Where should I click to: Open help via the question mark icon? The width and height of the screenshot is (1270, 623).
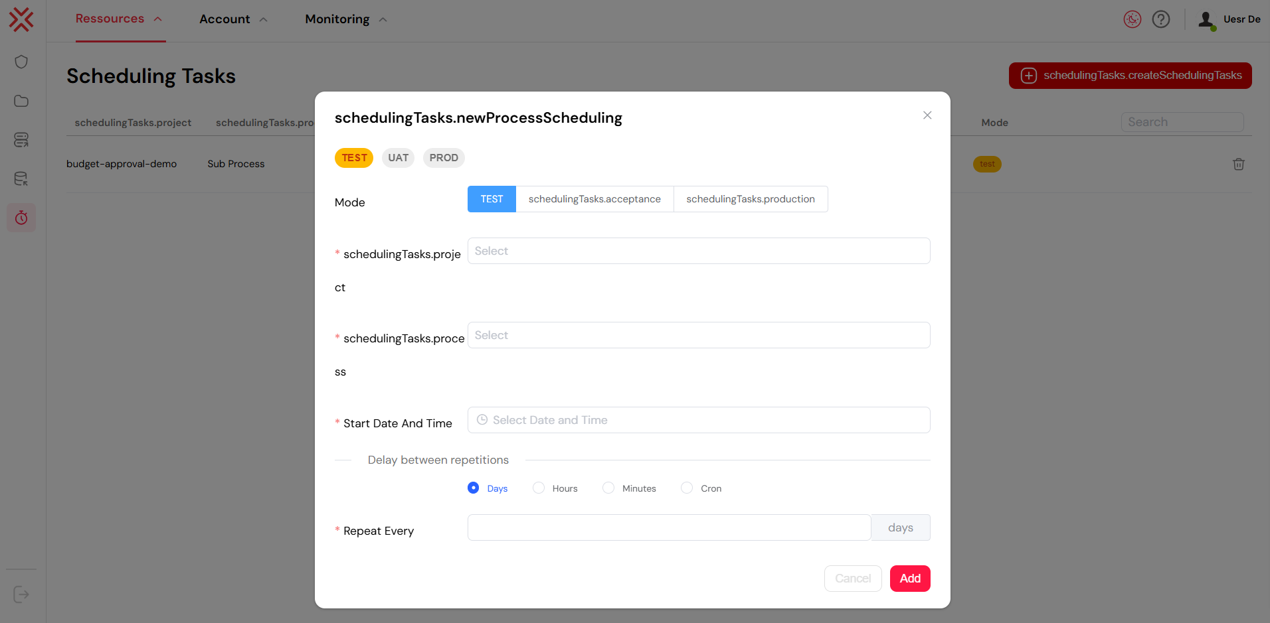(x=1160, y=19)
